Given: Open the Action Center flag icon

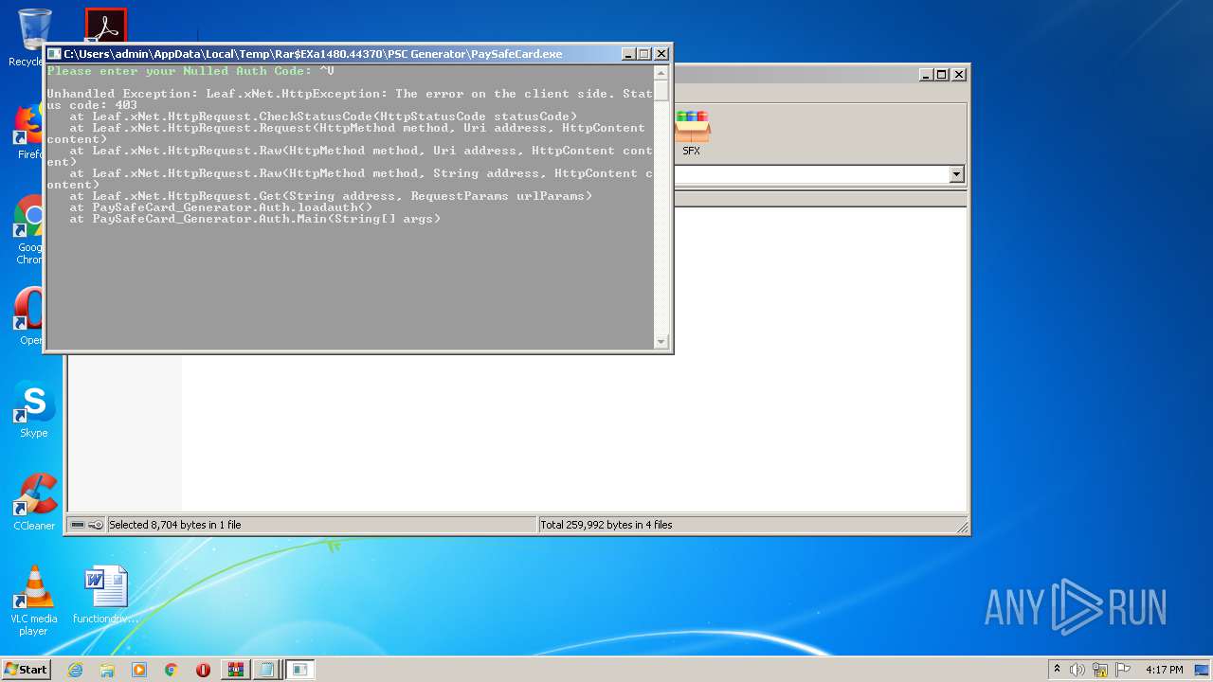Looking at the screenshot, I should click(1123, 670).
